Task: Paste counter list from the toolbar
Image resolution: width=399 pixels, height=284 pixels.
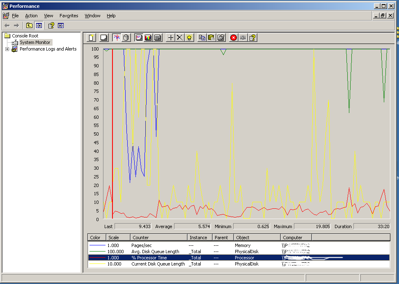Action: click(x=211, y=37)
